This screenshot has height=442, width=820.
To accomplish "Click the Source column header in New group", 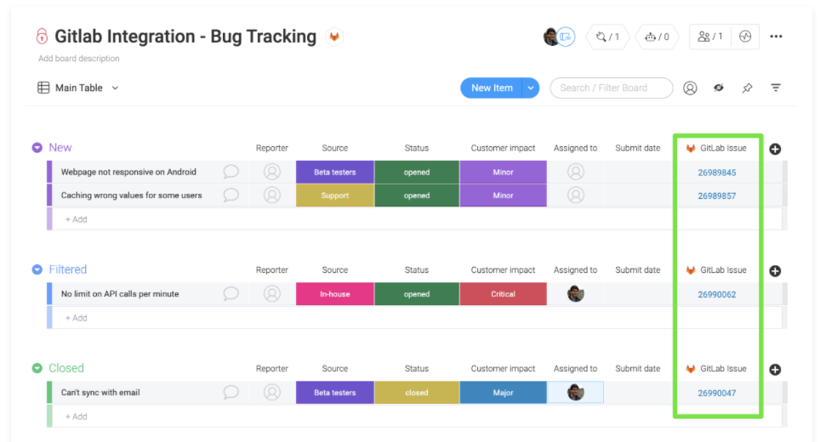I will pos(334,149).
